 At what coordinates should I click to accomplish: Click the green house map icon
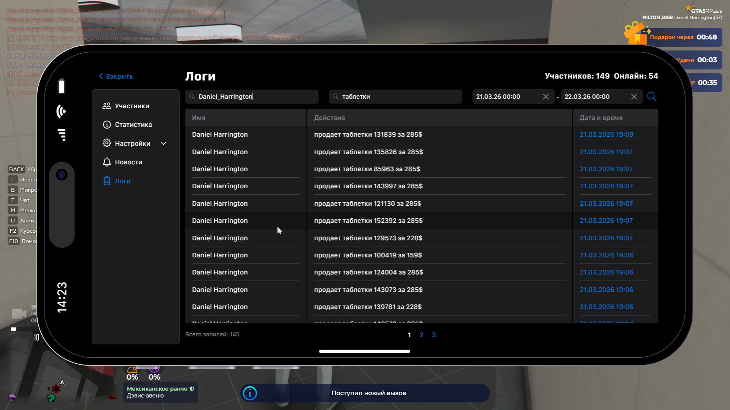click(x=51, y=398)
